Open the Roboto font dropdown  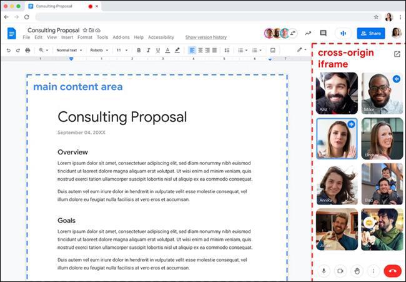99,50
